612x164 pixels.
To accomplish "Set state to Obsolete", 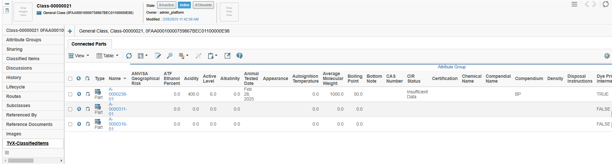I will click(203, 5).
